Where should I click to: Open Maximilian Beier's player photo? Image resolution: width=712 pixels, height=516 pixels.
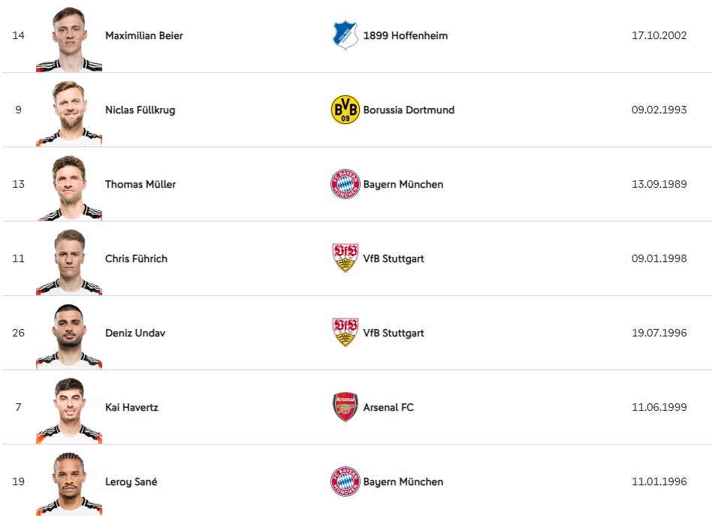pyautogui.click(x=69, y=39)
